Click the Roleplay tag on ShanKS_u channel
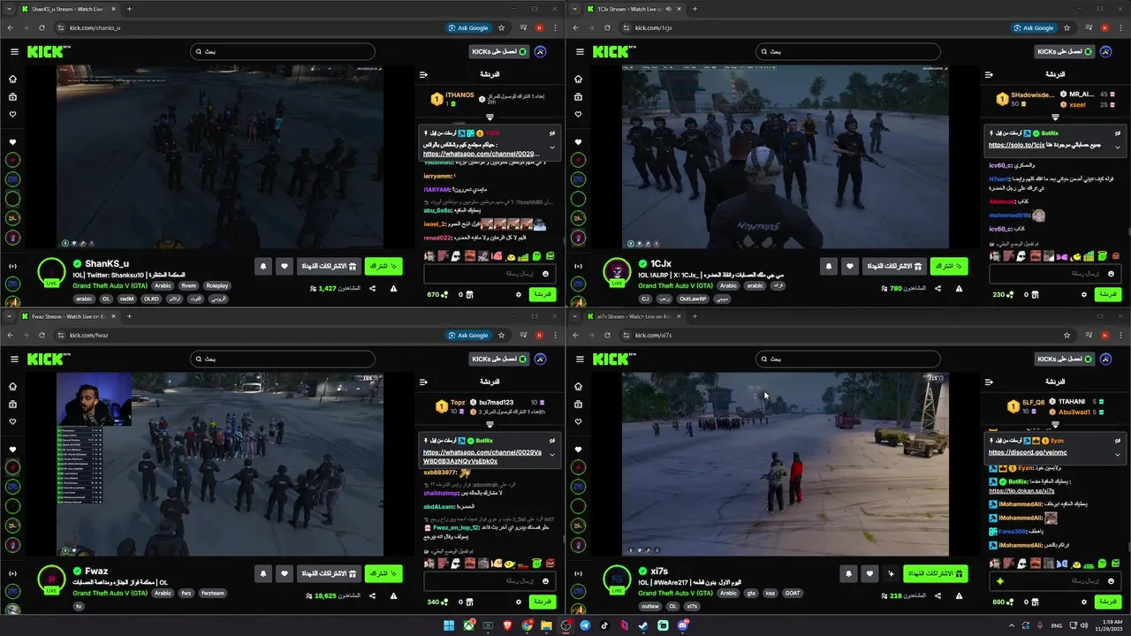Image resolution: width=1131 pixels, height=636 pixels. click(x=217, y=286)
